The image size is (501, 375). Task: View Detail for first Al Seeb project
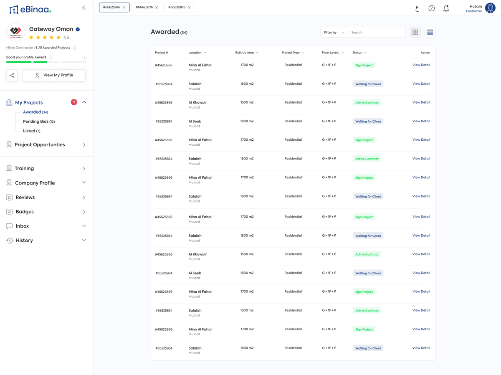pos(421,121)
